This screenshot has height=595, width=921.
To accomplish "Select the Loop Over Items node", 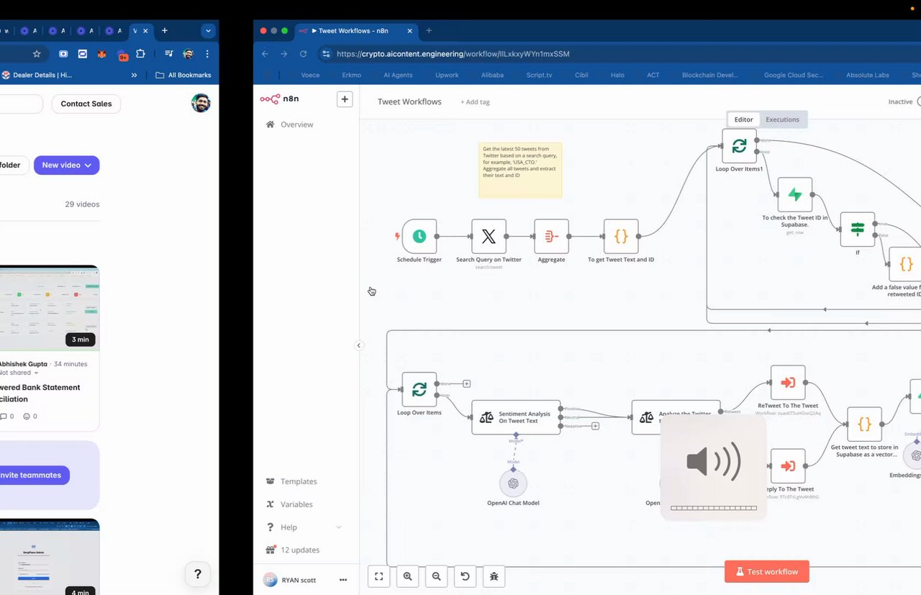I will (419, 389).
